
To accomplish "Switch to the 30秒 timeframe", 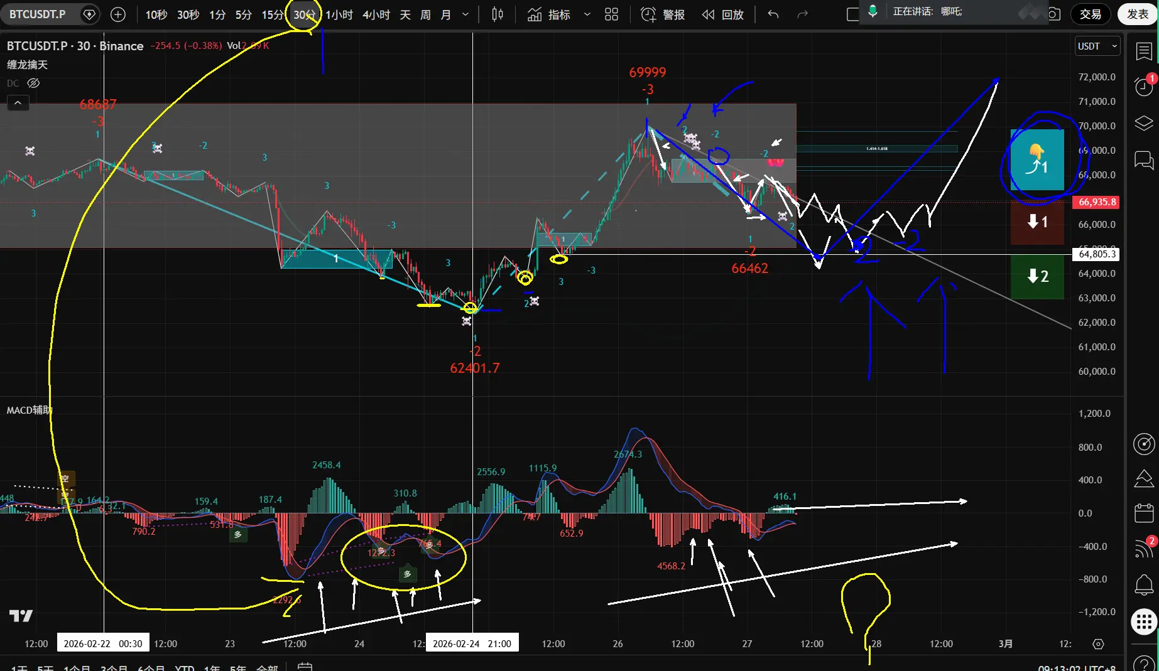I will tap(188, 14).
